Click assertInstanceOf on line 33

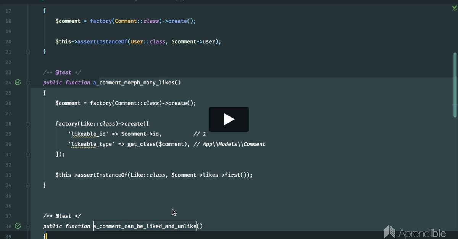pos(102,175)
